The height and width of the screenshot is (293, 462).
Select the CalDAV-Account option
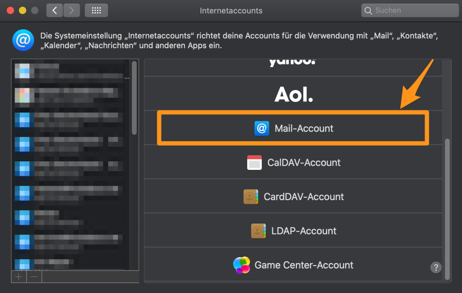(293, 162)
